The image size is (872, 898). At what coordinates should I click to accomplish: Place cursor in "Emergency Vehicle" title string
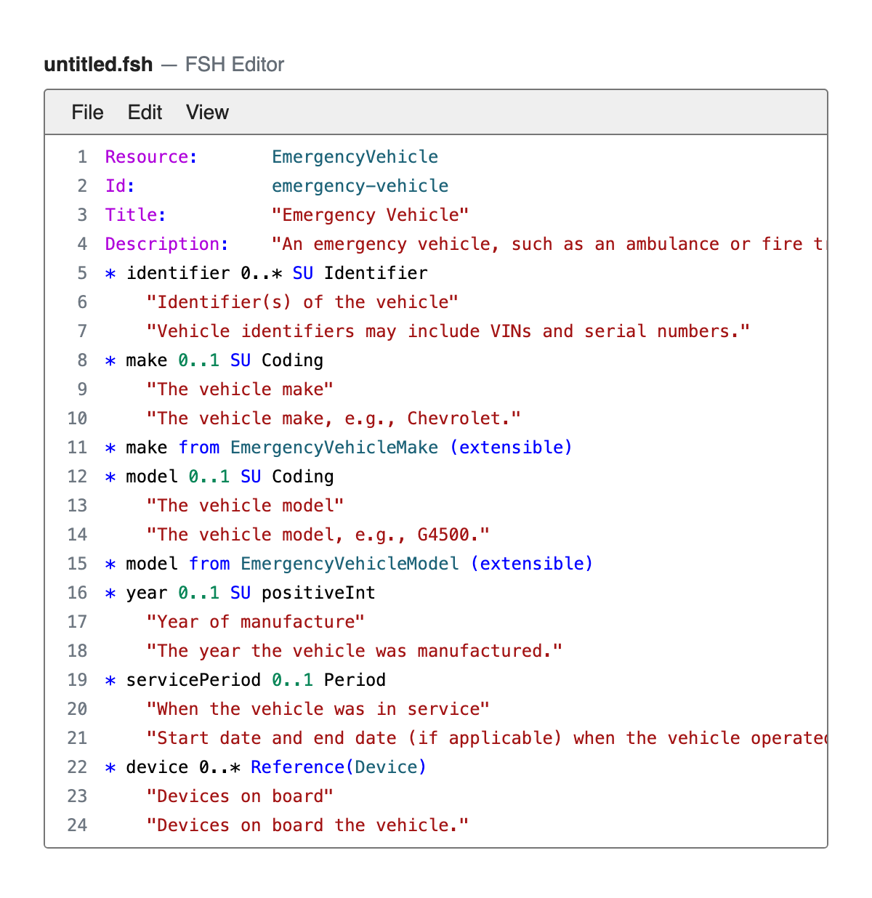370,215
